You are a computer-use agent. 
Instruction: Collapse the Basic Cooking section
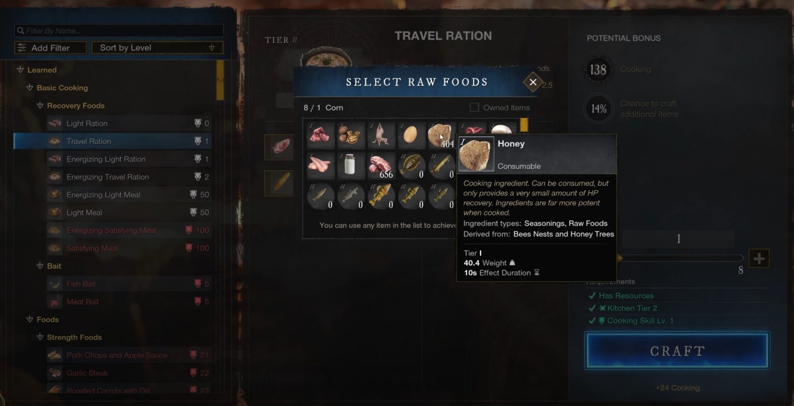(30, 88)
